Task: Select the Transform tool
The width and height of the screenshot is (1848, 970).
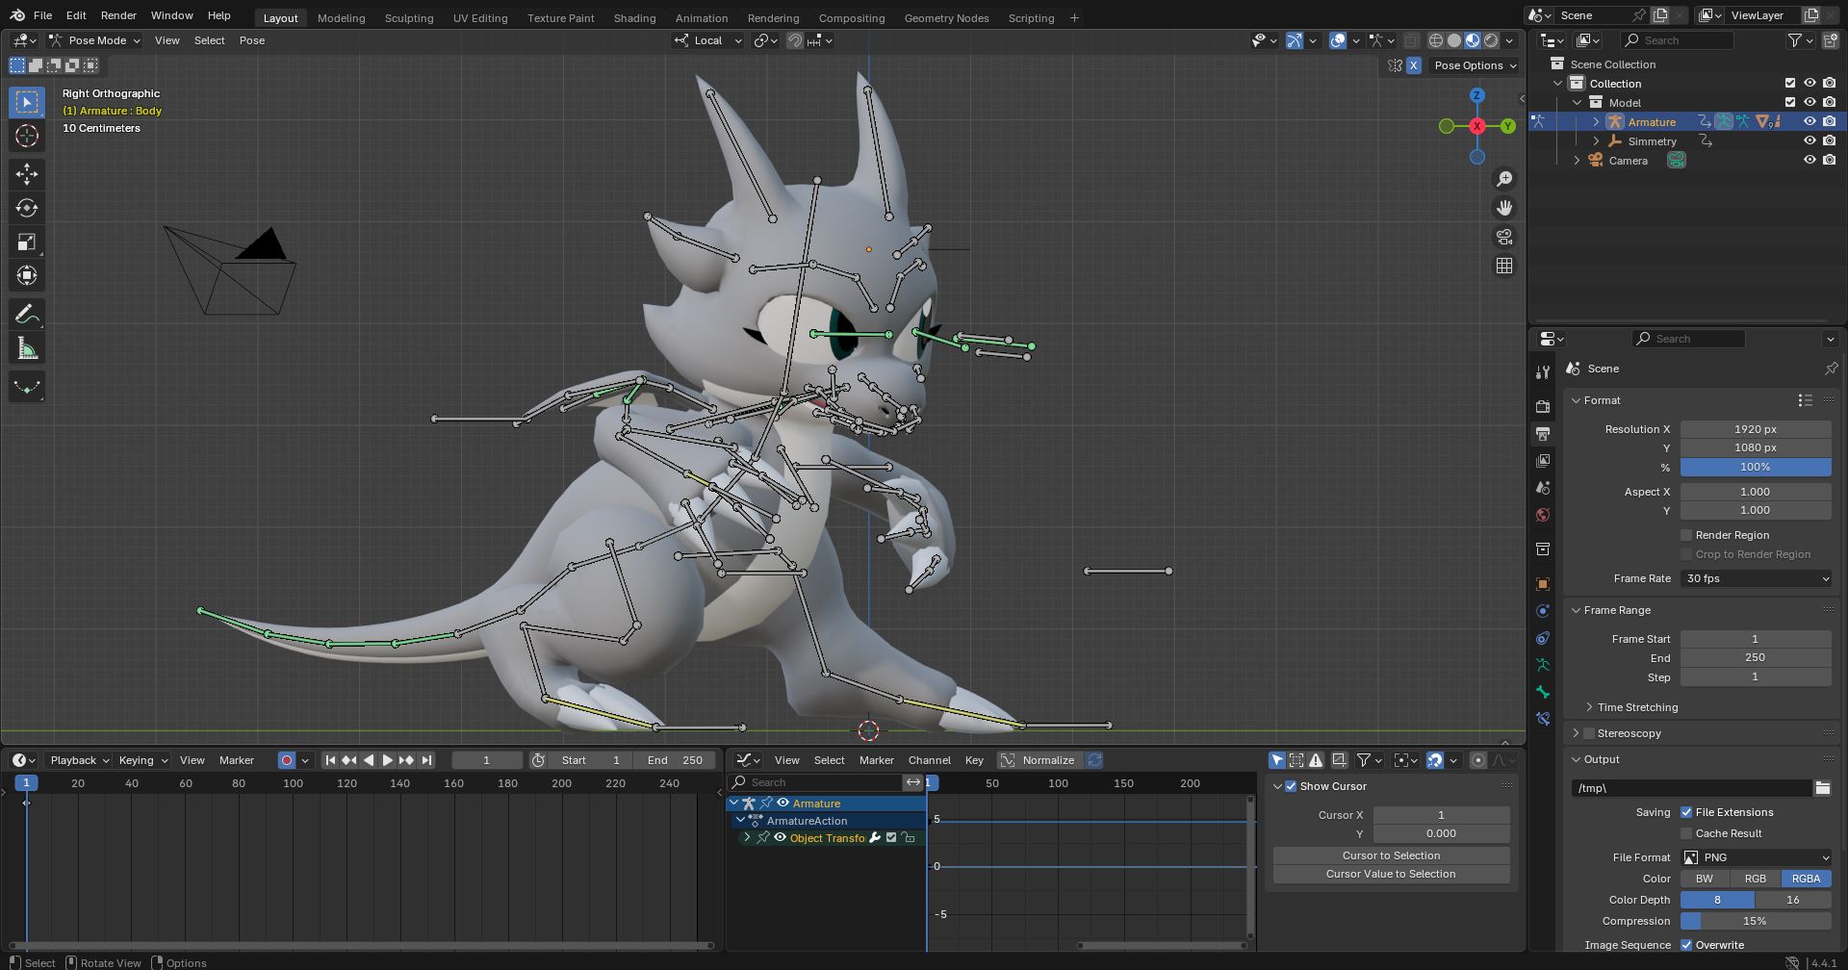Action: pyautogui.click(x=27, y=276)
